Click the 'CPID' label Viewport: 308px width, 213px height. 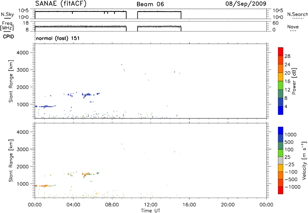[x=8, y=37]
